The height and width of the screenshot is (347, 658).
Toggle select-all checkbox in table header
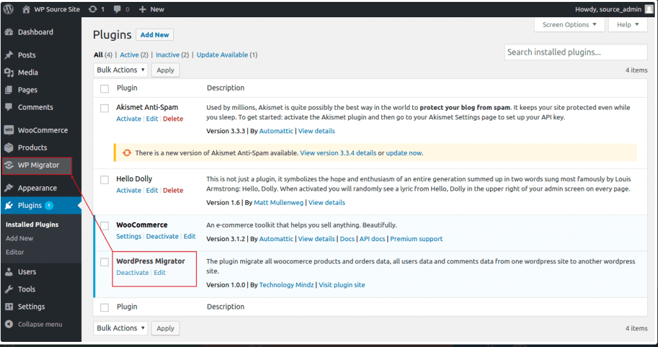(105, 89)
